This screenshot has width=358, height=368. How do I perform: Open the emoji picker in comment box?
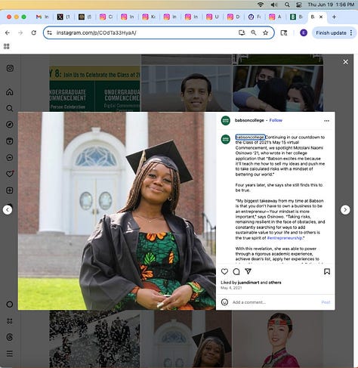224,302
